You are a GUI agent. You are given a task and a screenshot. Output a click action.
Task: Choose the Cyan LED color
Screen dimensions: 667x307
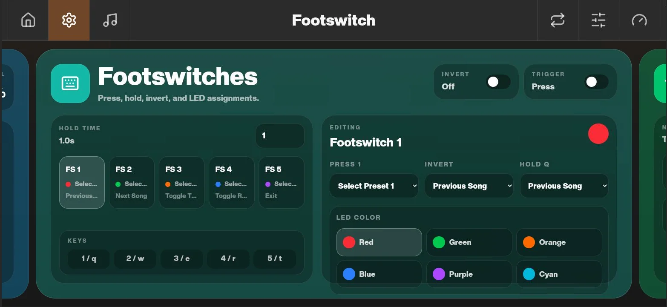click(x=559, y=274)
